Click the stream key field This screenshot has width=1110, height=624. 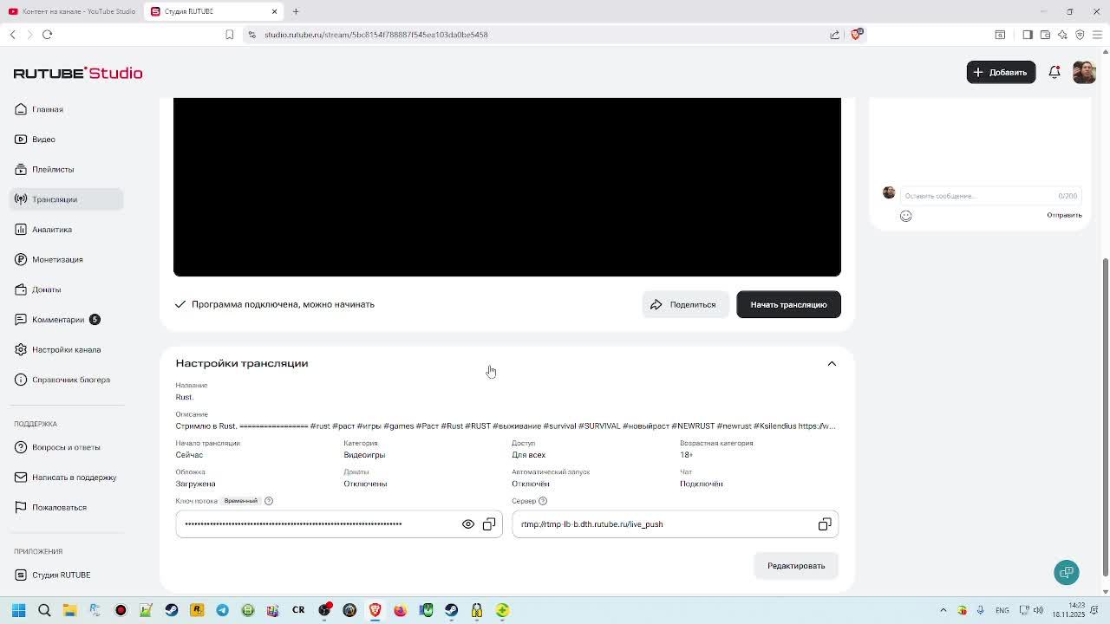[339, 524]
